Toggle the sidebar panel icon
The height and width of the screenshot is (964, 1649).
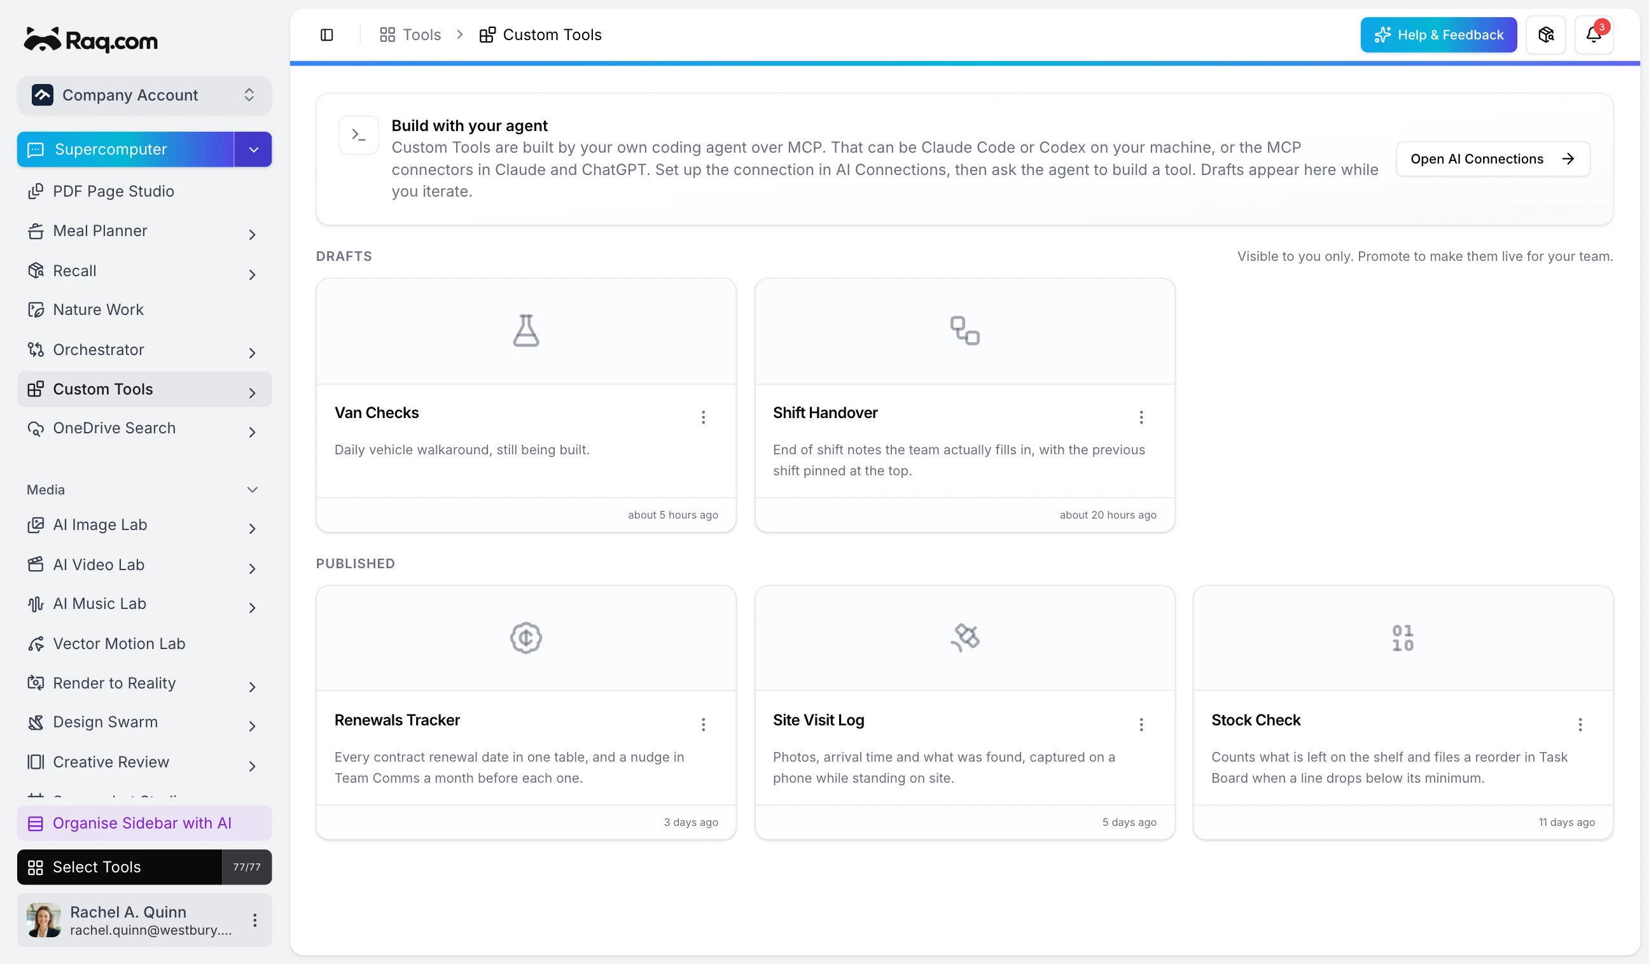(326, 35)
